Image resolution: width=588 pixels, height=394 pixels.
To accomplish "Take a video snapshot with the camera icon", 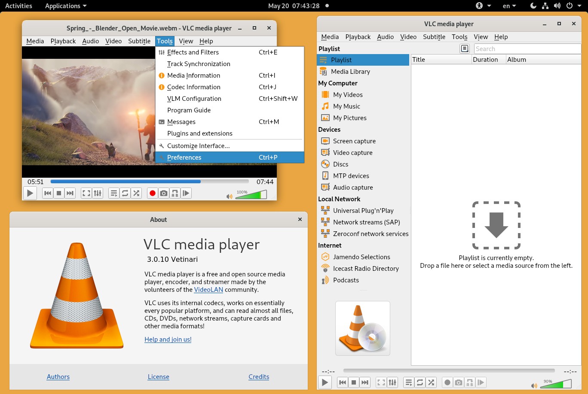I will 163,193.
